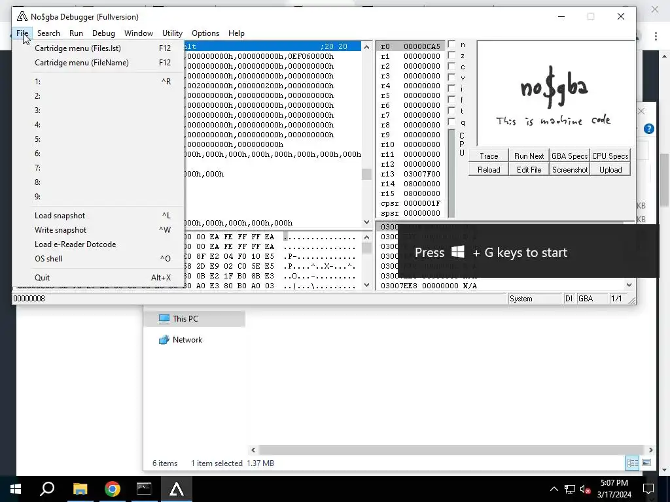Open Chrome from taskbar
Screen dimensions: 670x502
click(112, 489)
